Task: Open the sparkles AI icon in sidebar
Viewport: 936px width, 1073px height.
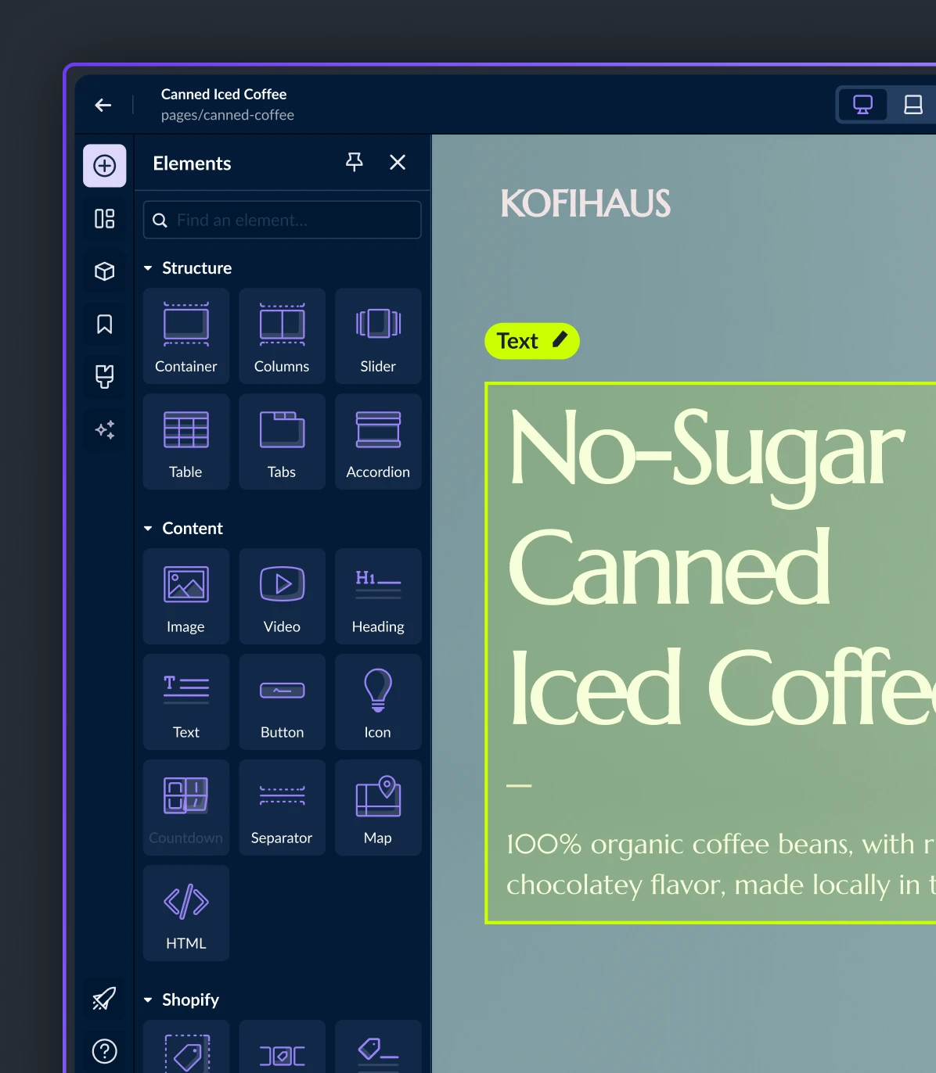Action: point(105,429)
